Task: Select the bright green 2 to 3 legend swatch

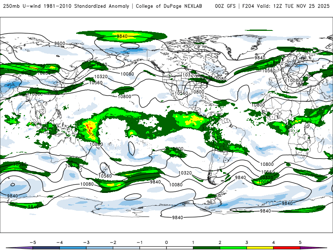Action: click(x=233, y=248)
